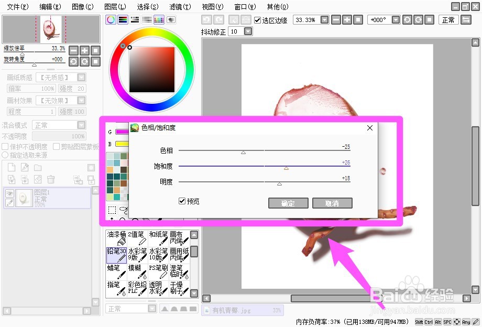This screenshot has height=327, width=482.
Task: Click the tool list scroll down arrow
Action: pos(194,293)
